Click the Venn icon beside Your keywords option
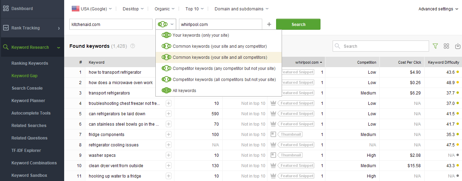 pyautogui.click(x=166, y=35)
